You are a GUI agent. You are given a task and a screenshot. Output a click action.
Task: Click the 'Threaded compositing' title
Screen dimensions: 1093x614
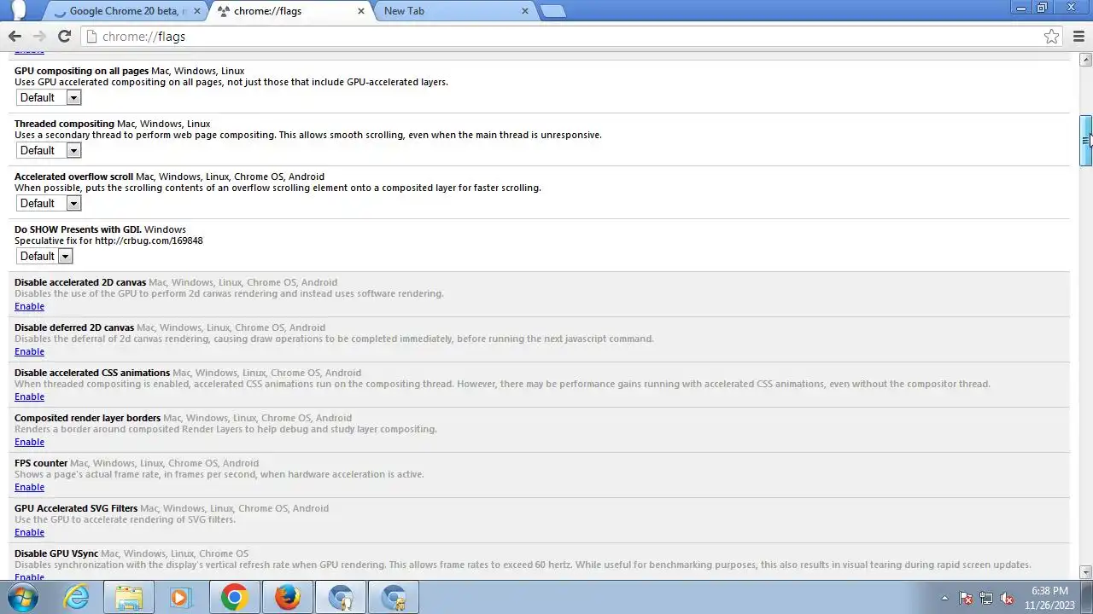click(64, 124)
